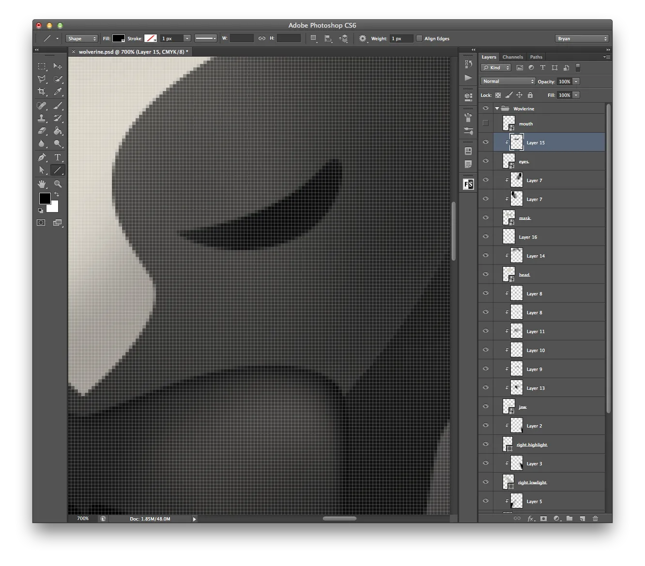
Task: Select the Healing Brush bandage tool
Action: [42, 106]
